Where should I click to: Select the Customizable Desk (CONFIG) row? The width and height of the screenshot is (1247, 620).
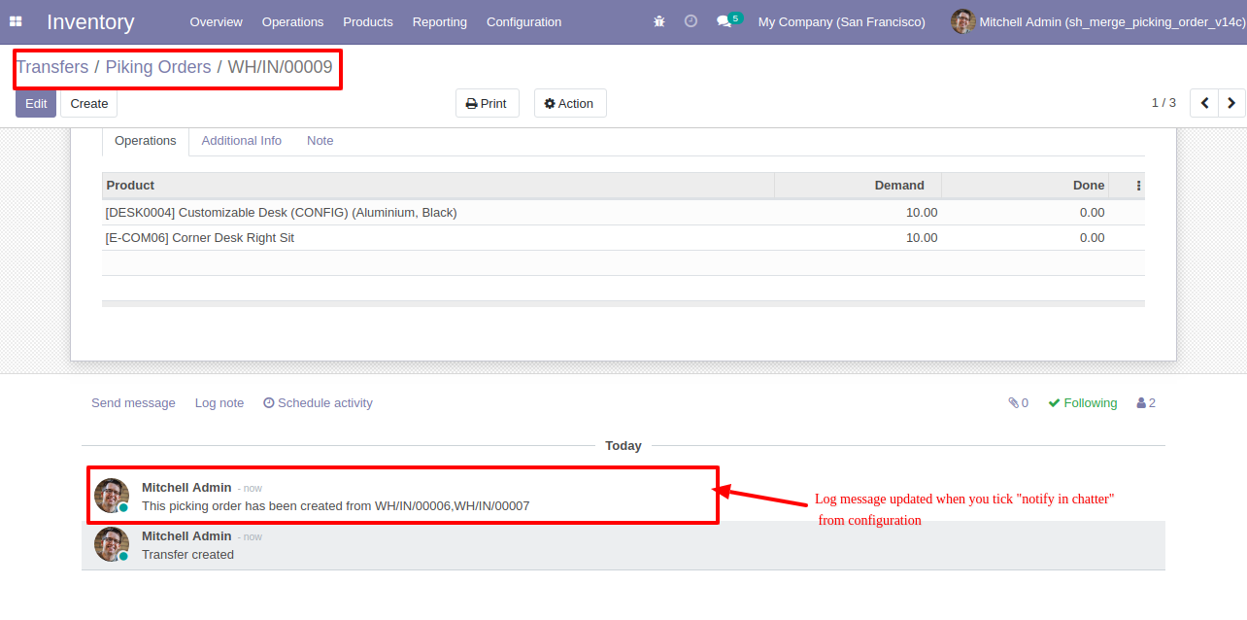[623, 213]
